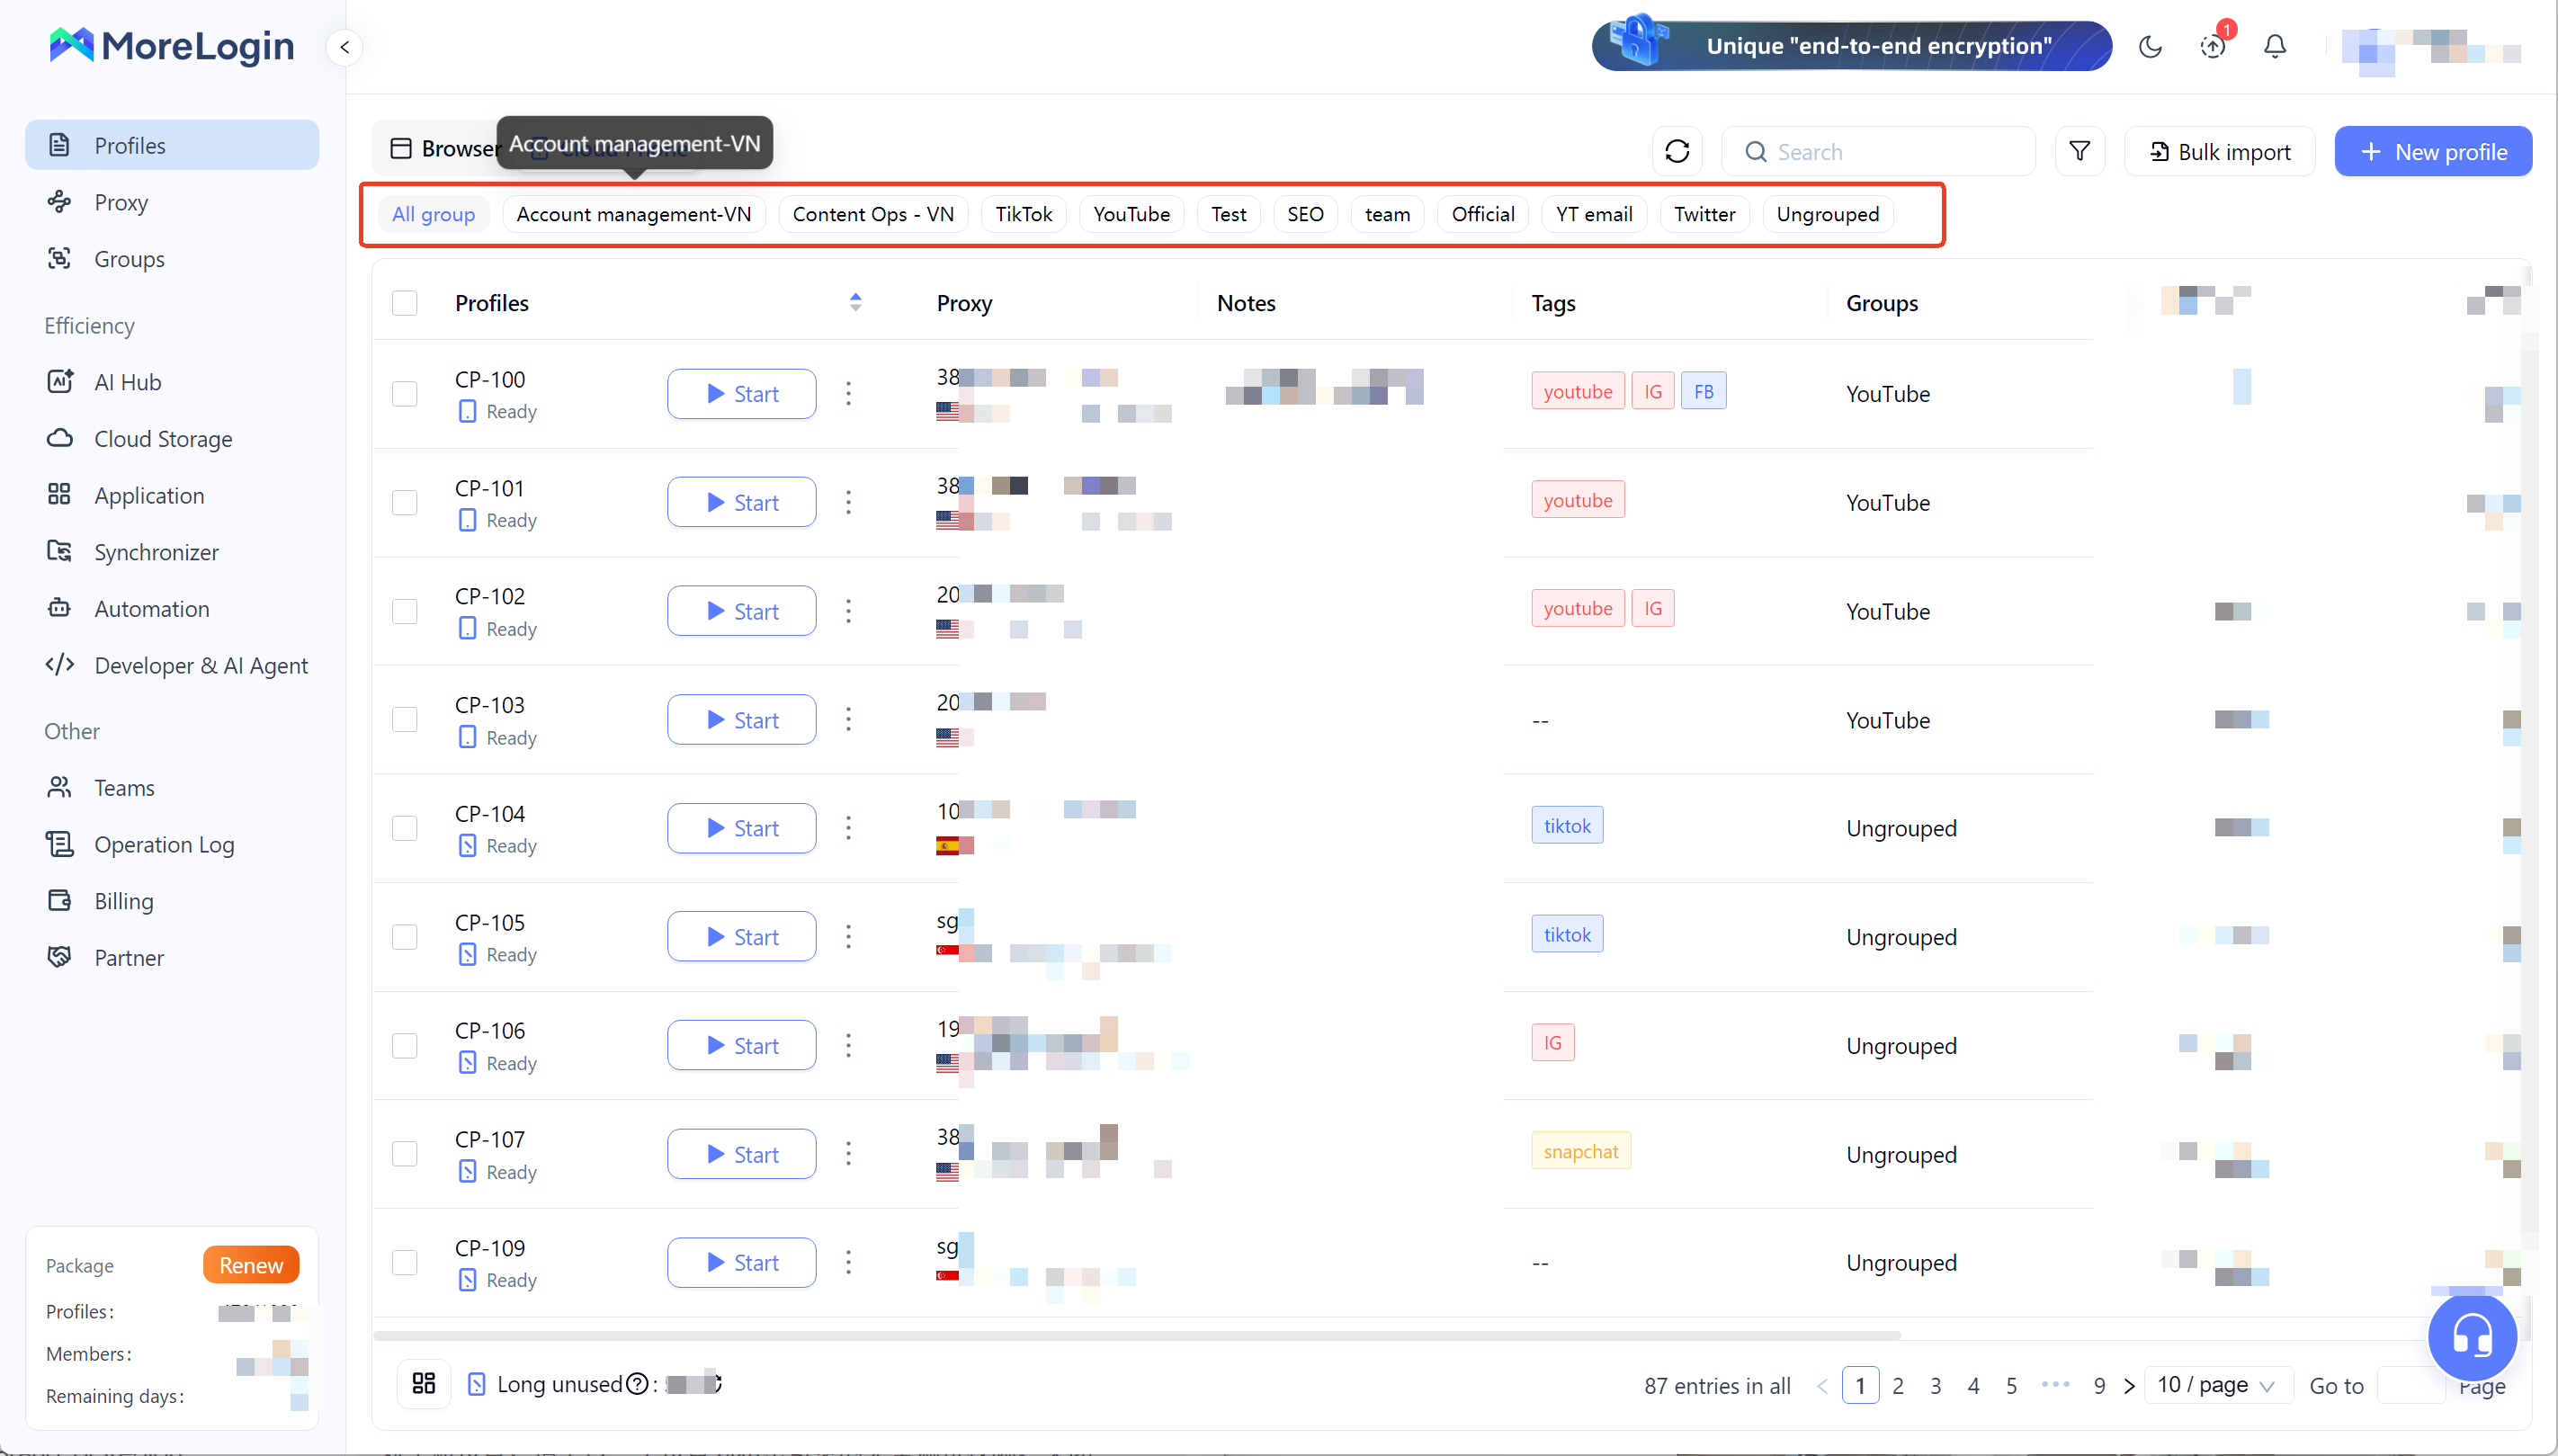The image size is (2558, 1456).
Task: Open pagination ellipsis for more pages
Action: click(2055, 1385)
